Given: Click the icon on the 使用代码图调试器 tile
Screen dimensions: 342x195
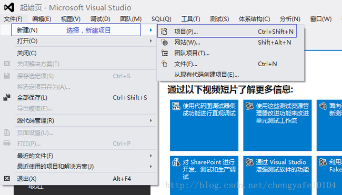Looking at the screenshot, I should 176,106.
